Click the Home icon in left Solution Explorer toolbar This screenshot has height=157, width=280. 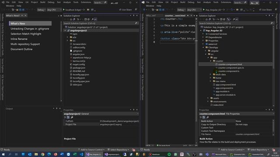pos(71,19)
